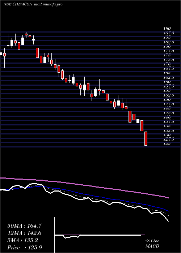Click the 142.5 price axis label

click(x=169, y=113)
